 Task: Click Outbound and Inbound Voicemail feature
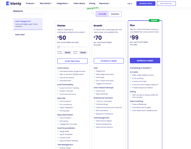click(109, 108)
